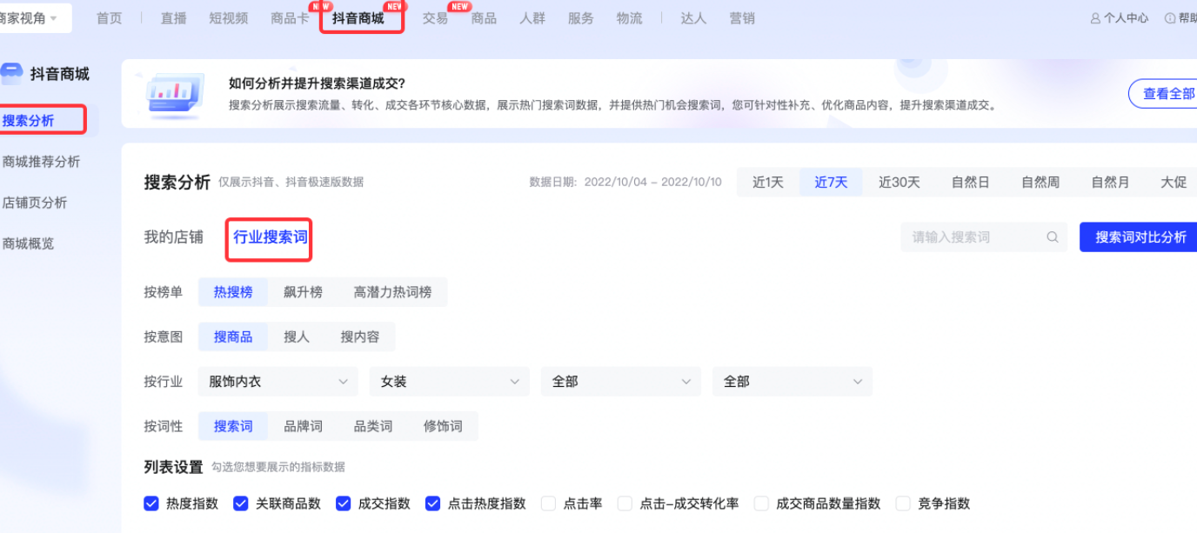Open the last 全部 industry dropdown

(x=792, y=382)
